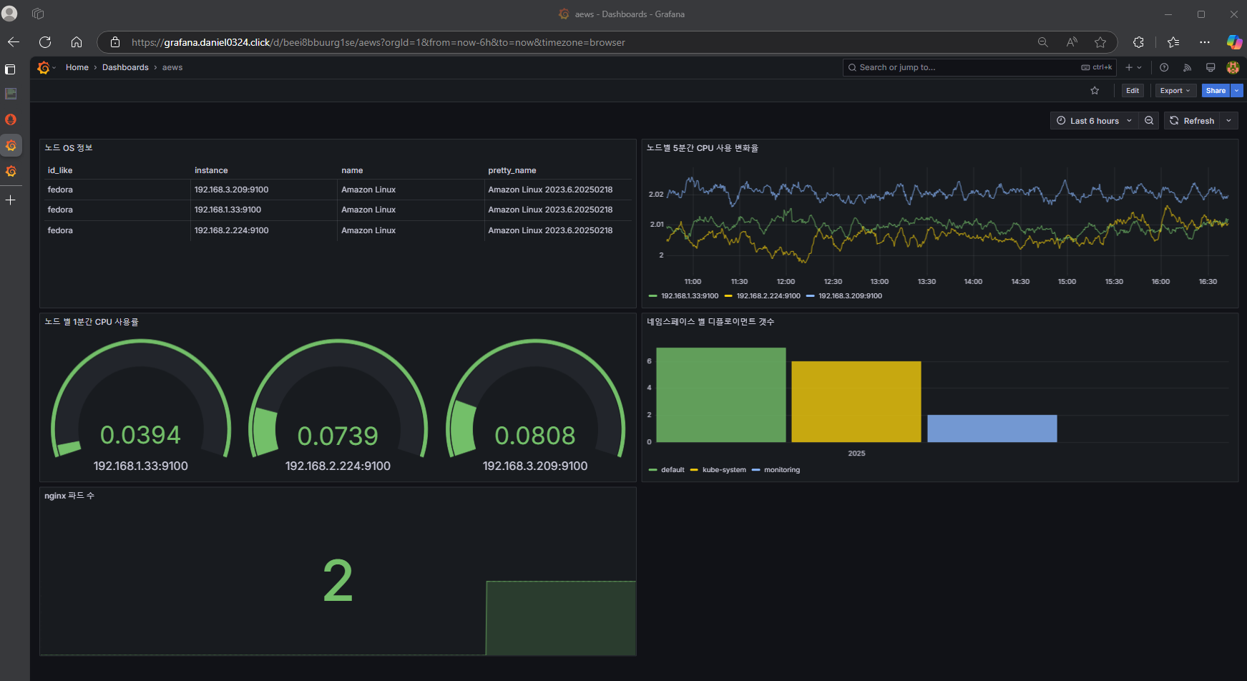
Task: Click the browser Read aloud icon
Action: (1072, 42)
